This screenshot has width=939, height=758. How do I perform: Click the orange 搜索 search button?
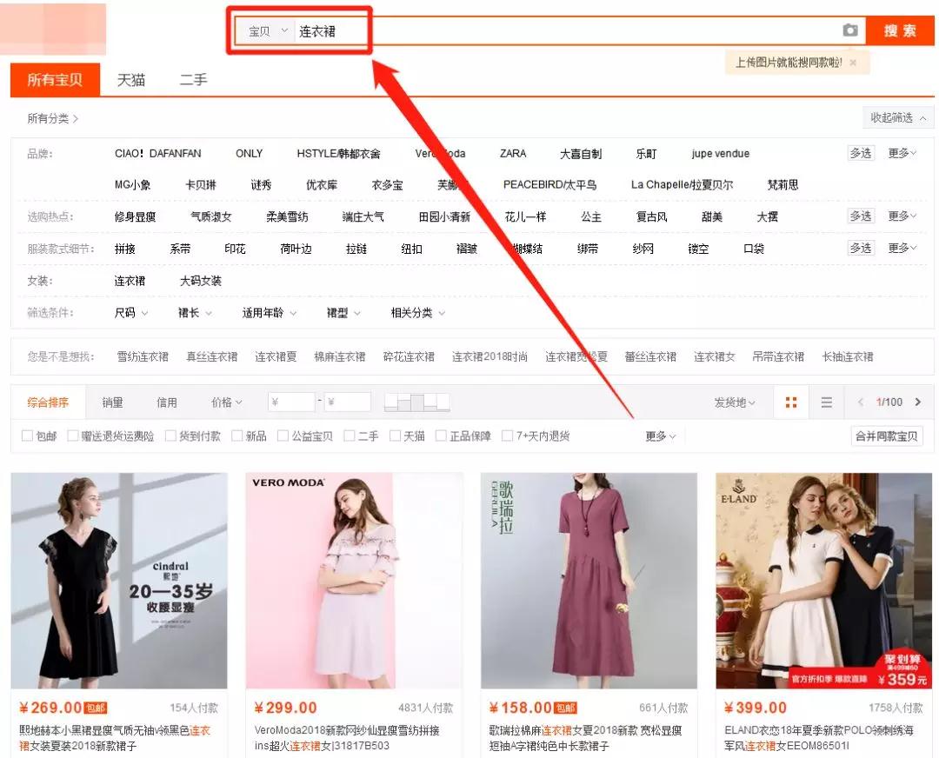click(900, 30)
